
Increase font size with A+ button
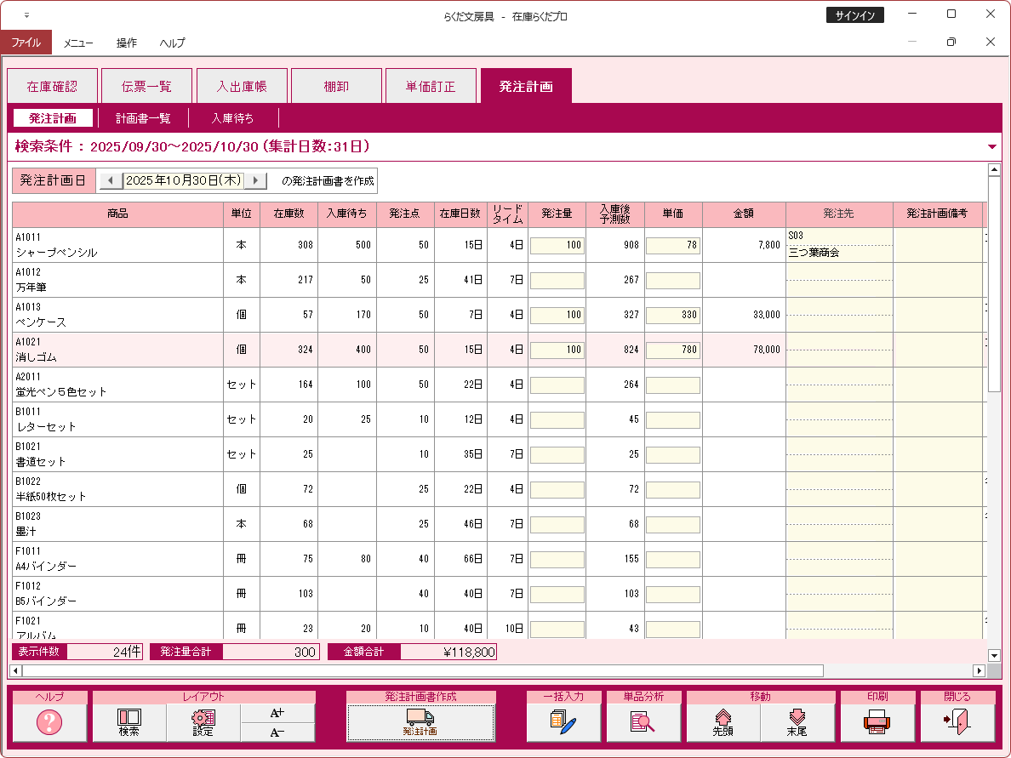point(277,713)
